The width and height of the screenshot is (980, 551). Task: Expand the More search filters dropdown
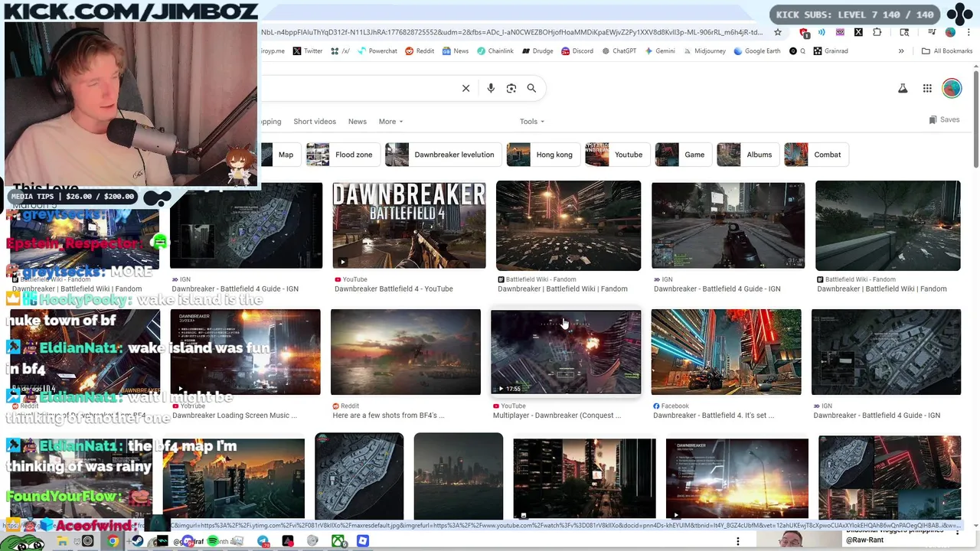[x=390, y=122]
